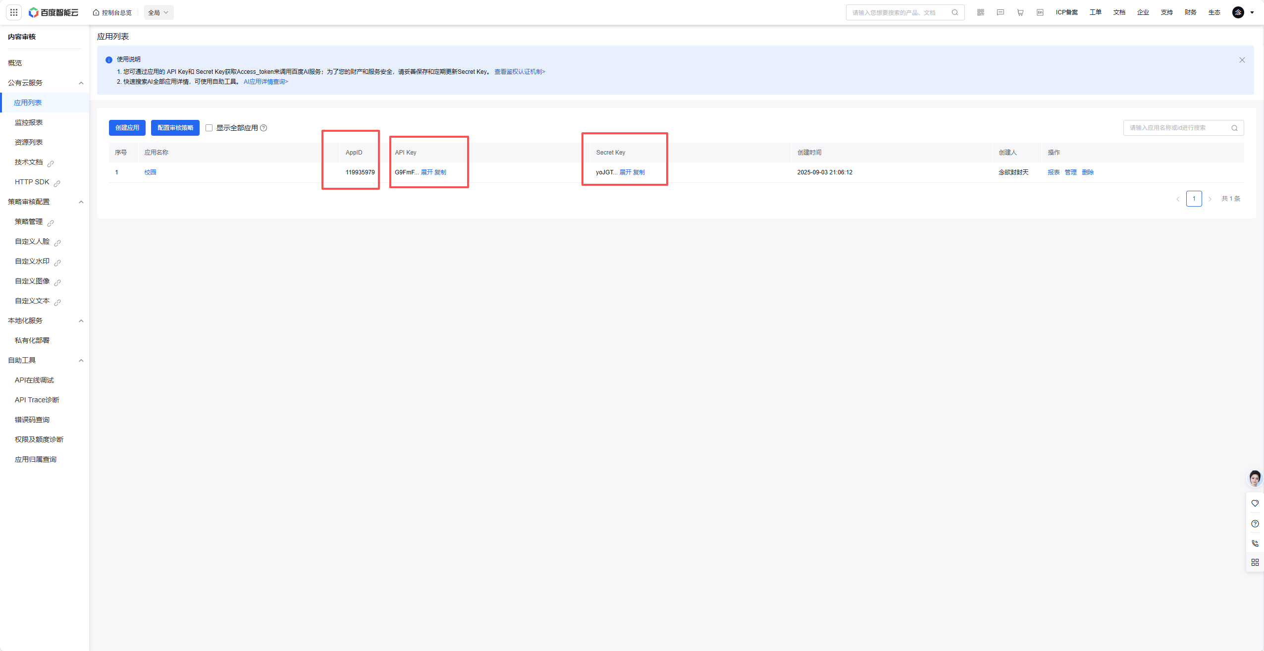The width and height of the screenshot is (1264, 651).
Task: Click help icon next to 显示全部应用
Action: point(263,128)
